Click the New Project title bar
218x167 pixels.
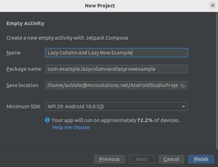100,5
